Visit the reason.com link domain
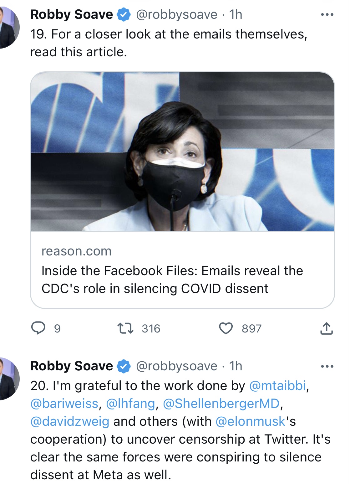Image resolution: width=350 pixels, height=484 pixels. 76,251
